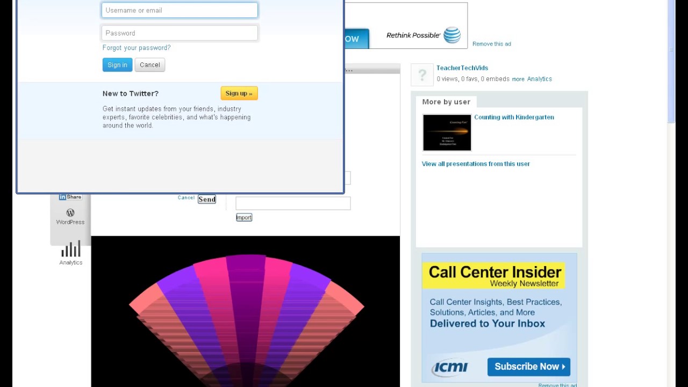688x387 pixels.
Task: Click the blue Sign in button
Action: [x=117, y=65]
